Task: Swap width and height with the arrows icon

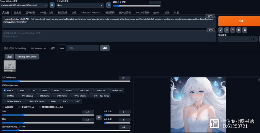Action: click(99, 117)
